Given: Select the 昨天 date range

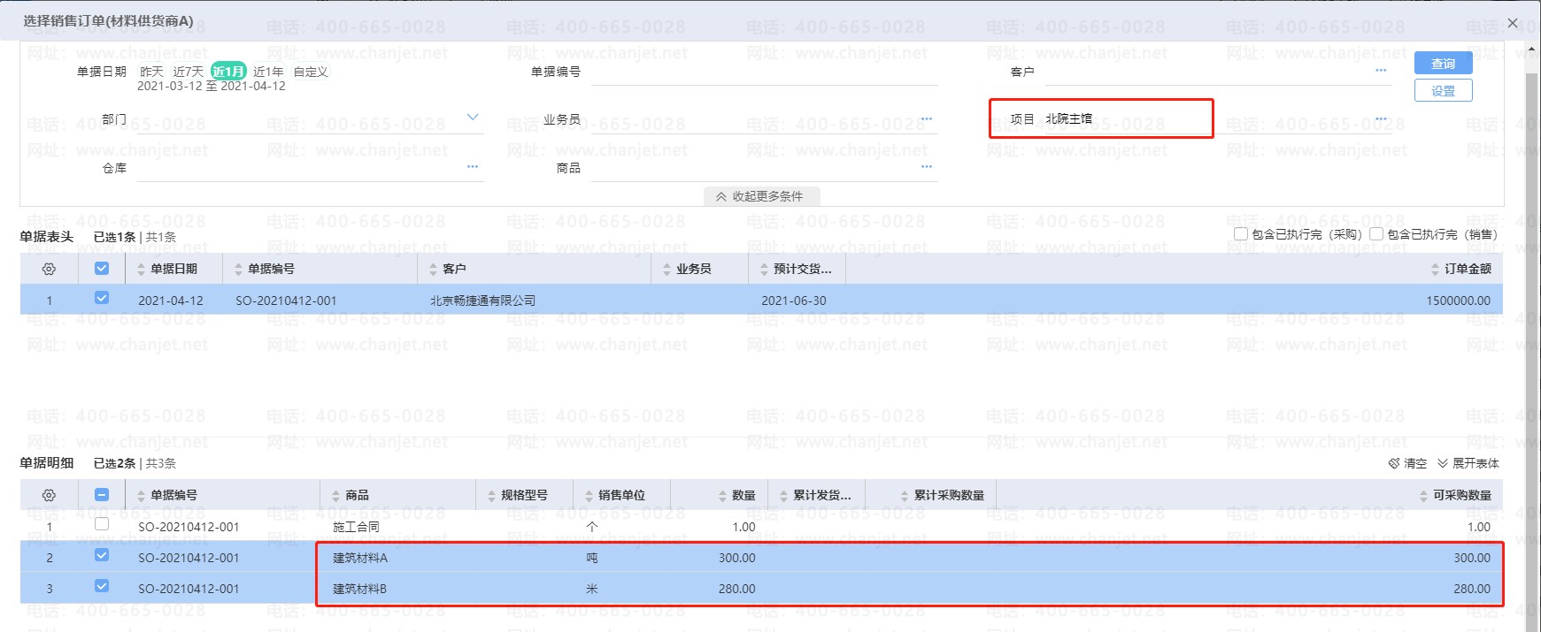Looking at the screenshot, I should (152, 72).
